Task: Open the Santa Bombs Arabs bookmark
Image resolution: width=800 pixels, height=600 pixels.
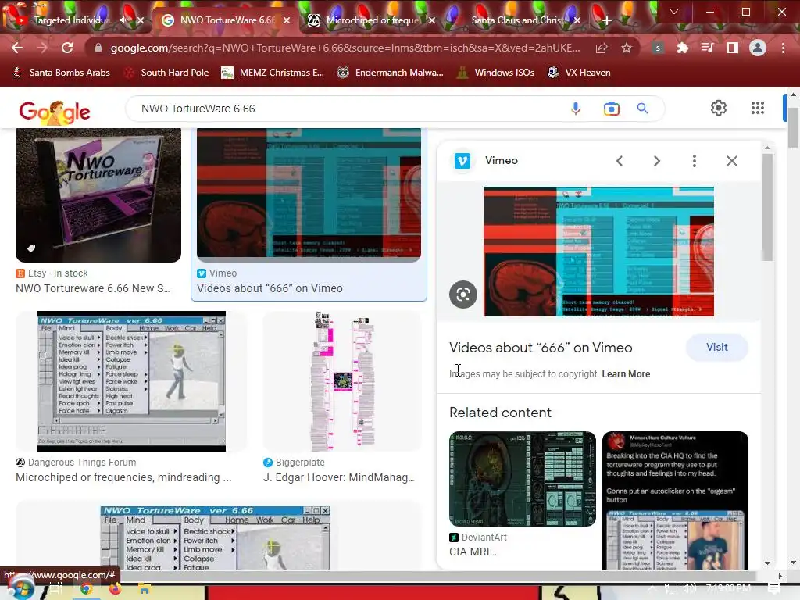Action: (x=61, y=73)
